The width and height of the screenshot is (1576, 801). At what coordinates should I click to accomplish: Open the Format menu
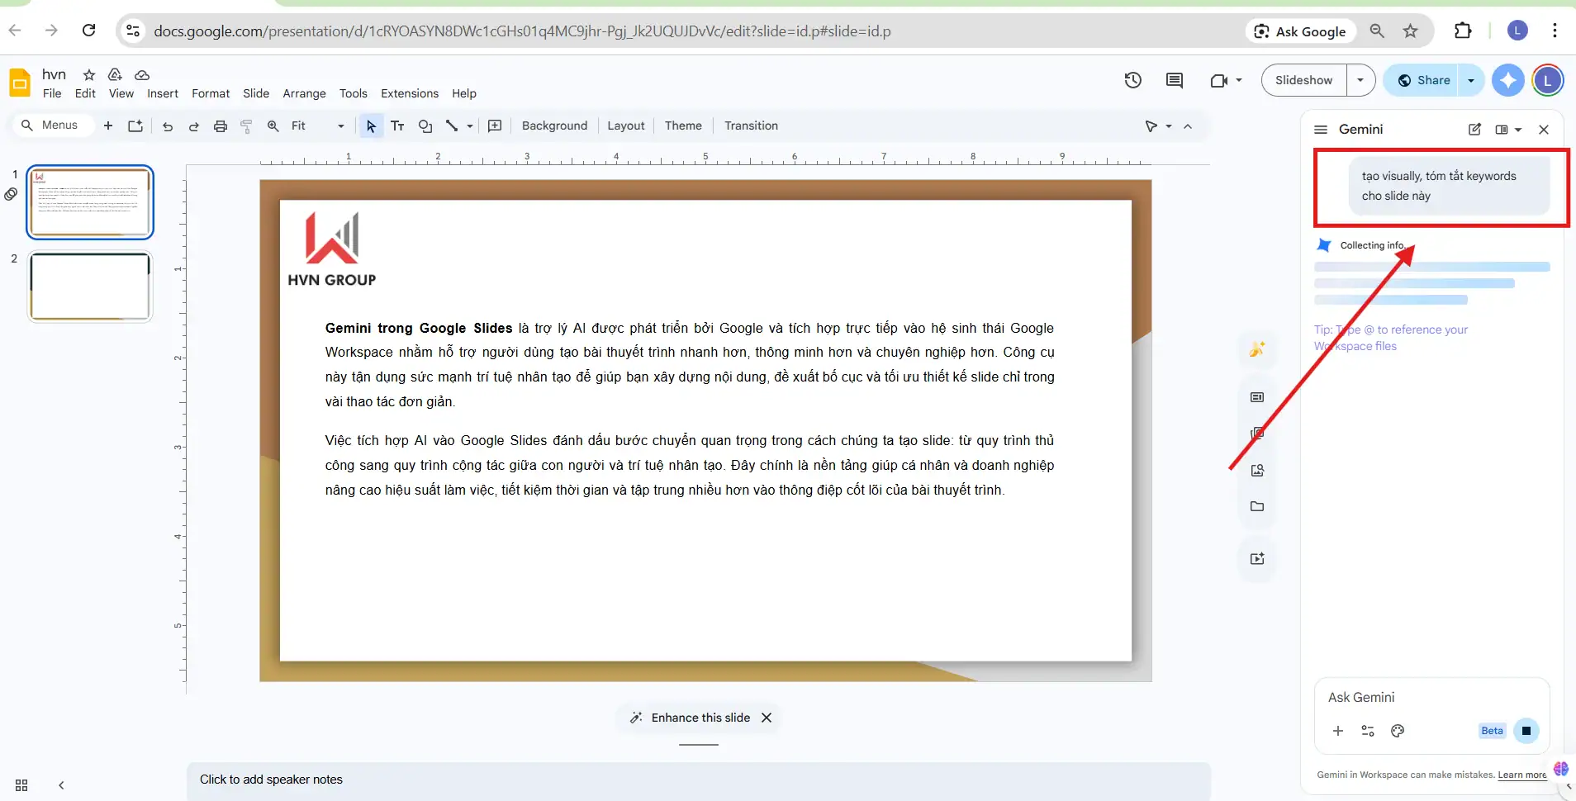211,93
